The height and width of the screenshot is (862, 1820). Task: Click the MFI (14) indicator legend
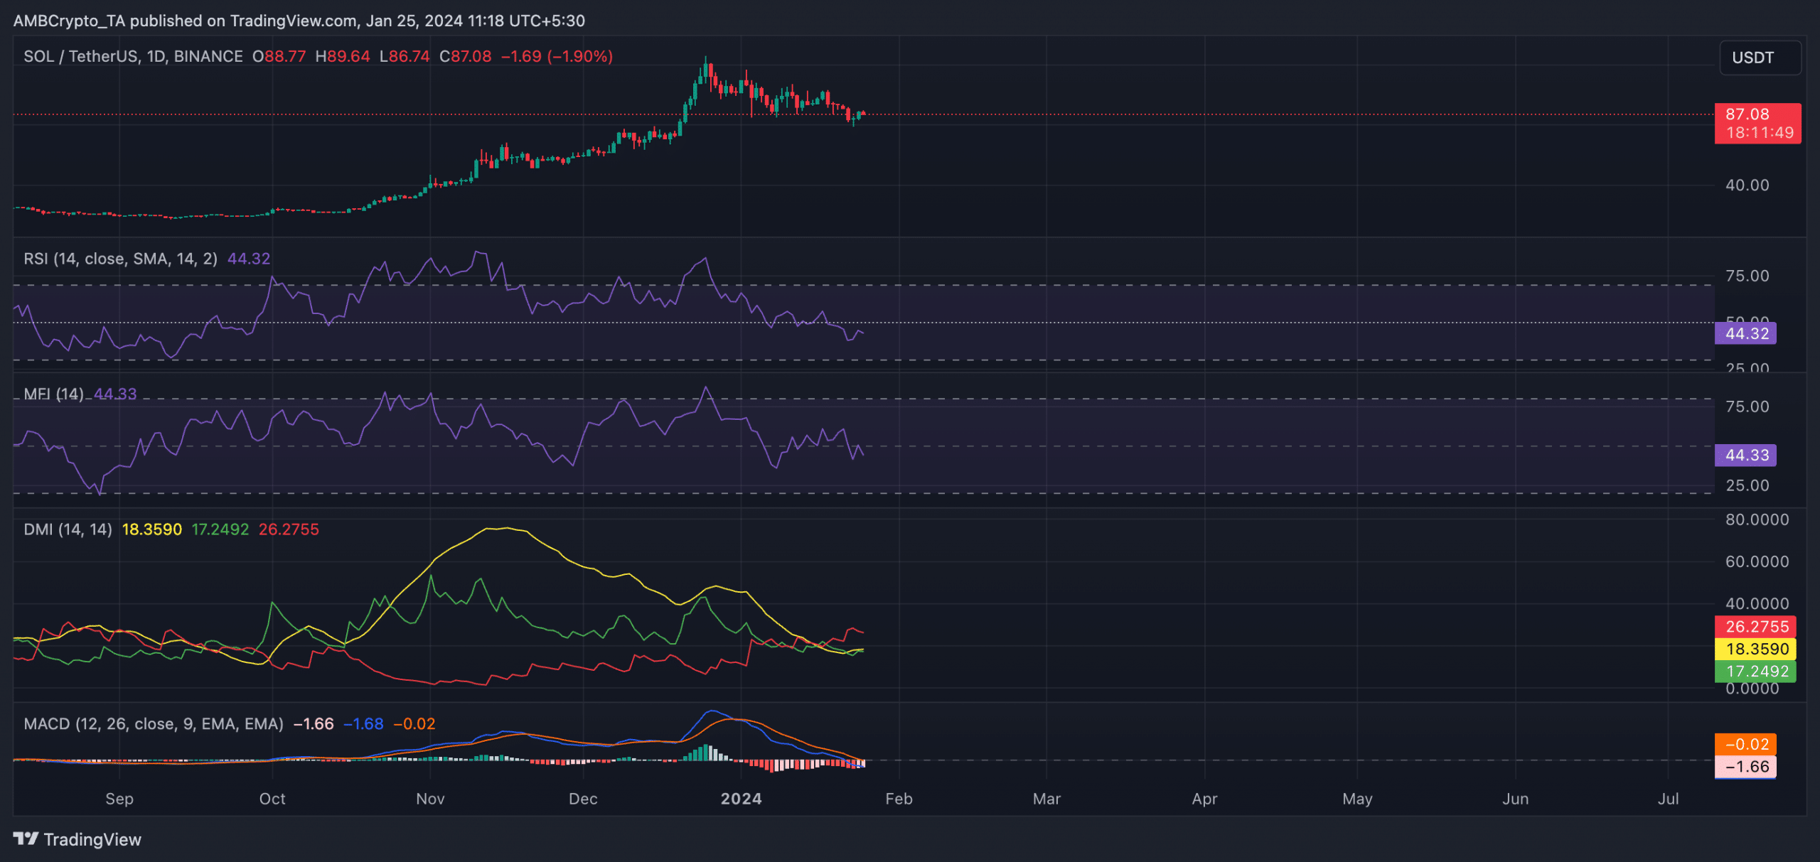54,394
